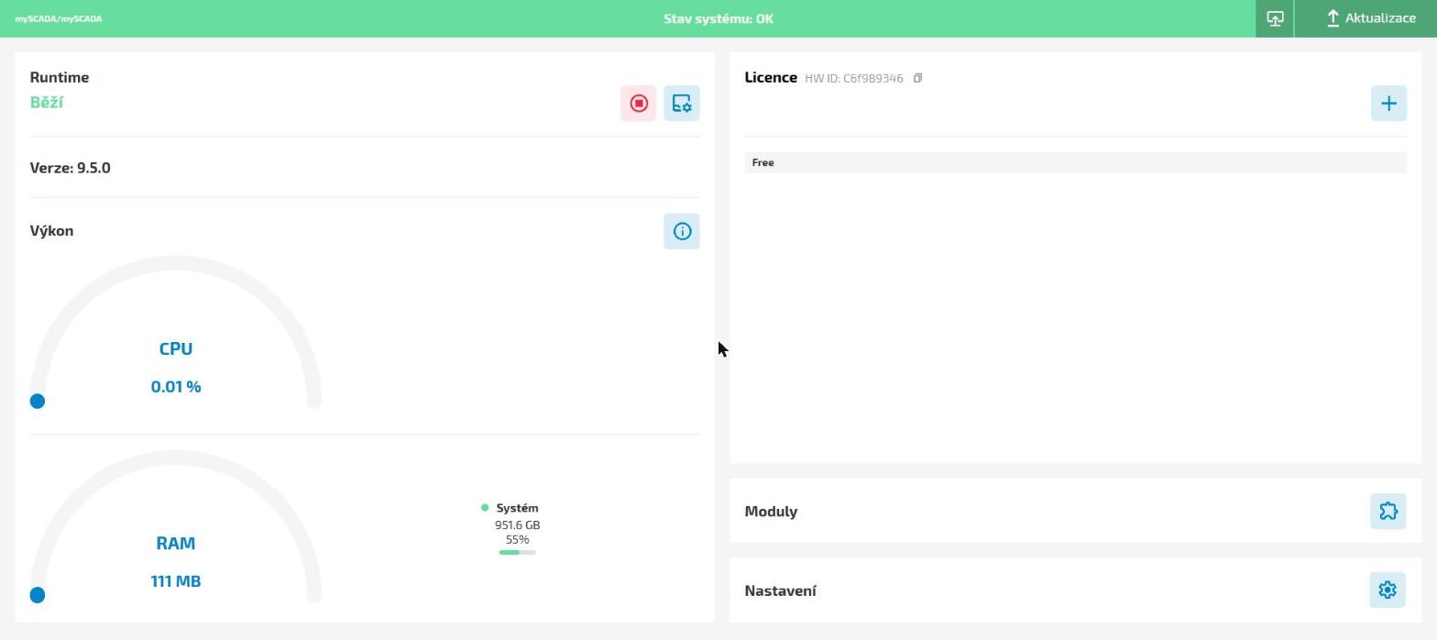
Task: Click the remote screen icon in the top bar
Action: click(1275, 18)
